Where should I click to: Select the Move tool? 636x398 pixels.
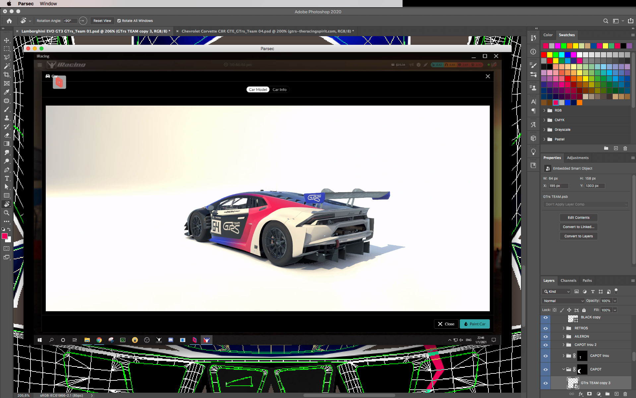pyautogui.click(x=7, y=40)
